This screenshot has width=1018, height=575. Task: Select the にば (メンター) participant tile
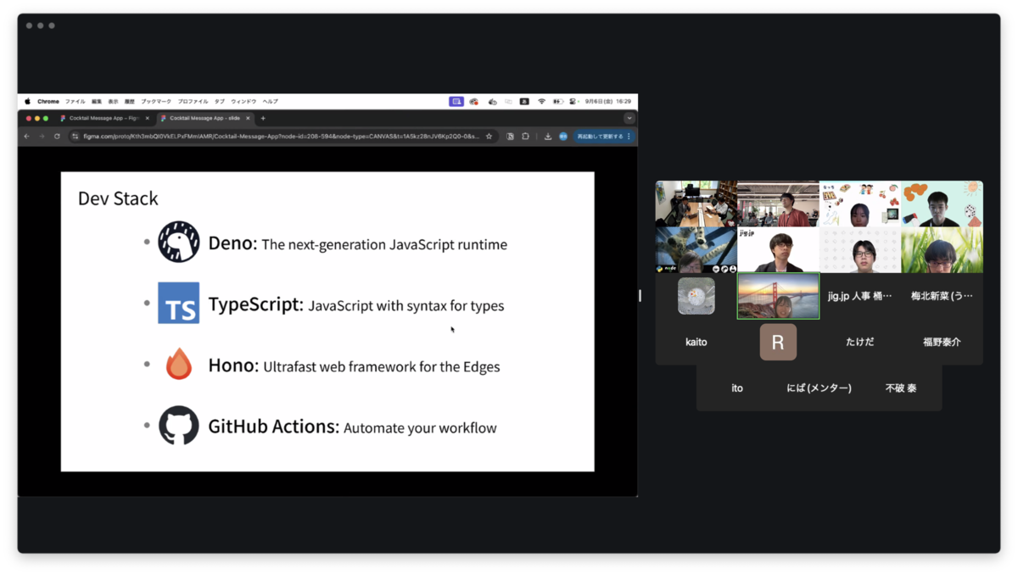tap(819, 388)
